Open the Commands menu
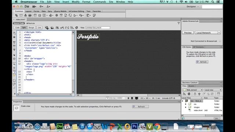 coord(100,2)
